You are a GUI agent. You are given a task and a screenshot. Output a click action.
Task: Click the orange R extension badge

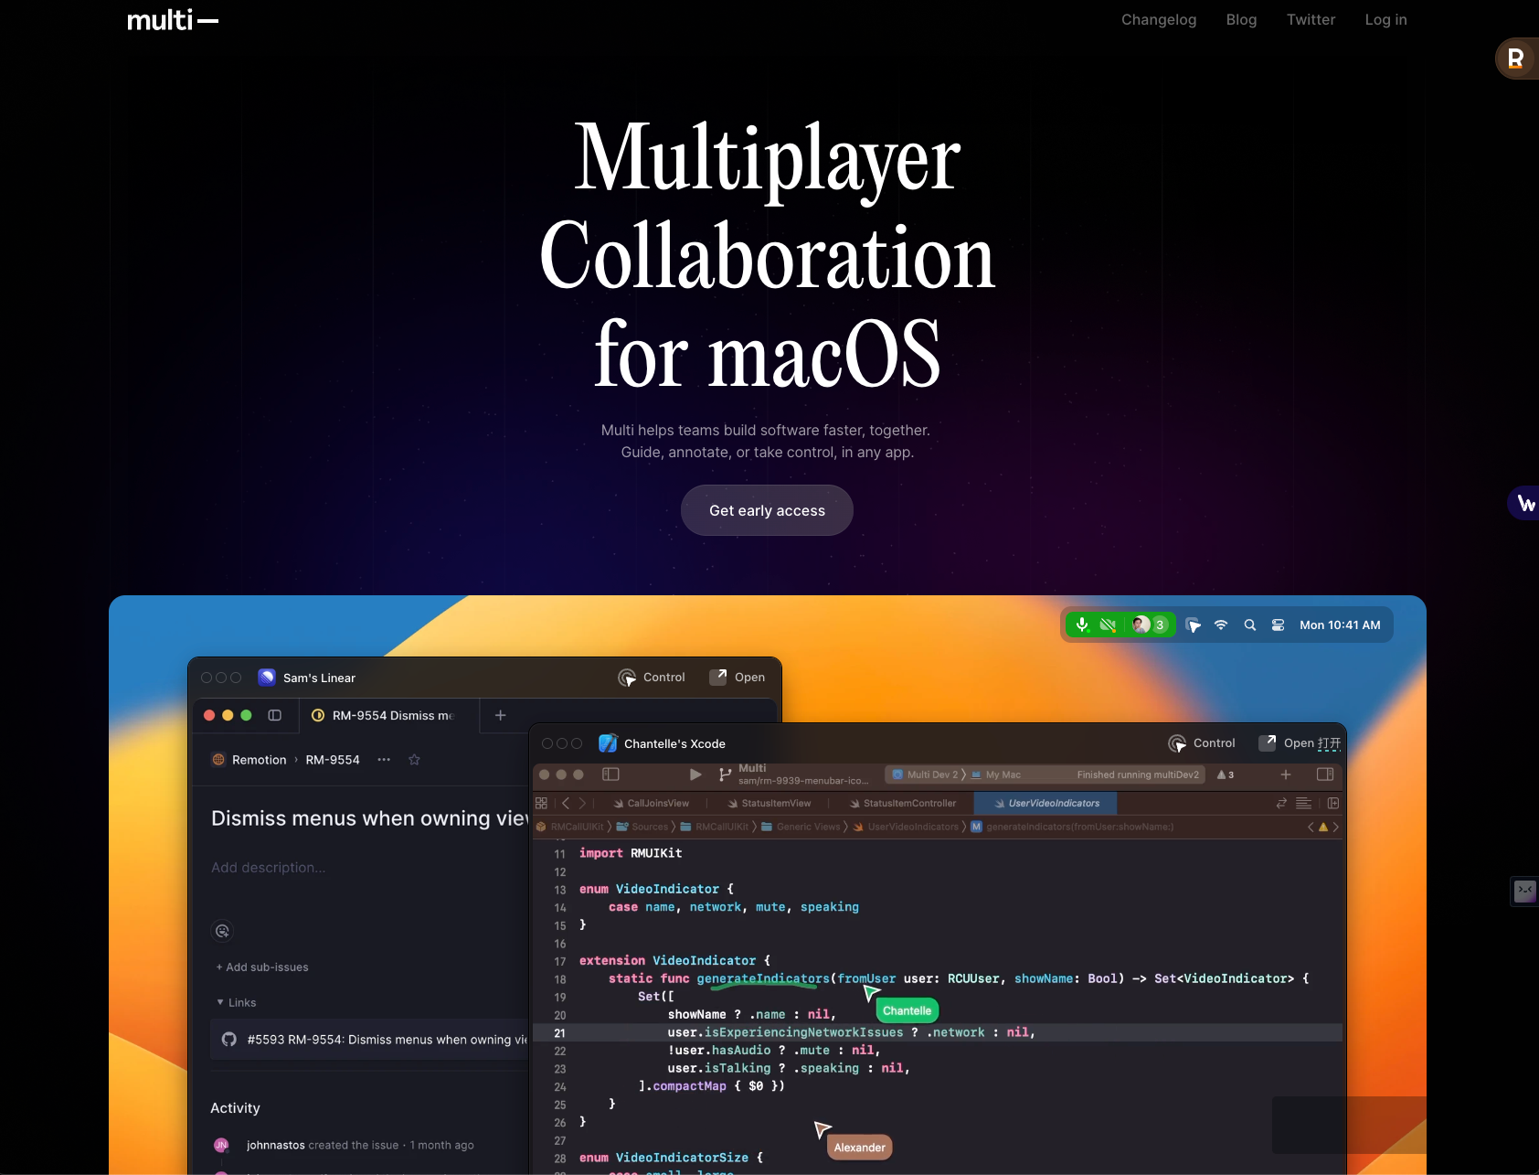(1515, 59)
